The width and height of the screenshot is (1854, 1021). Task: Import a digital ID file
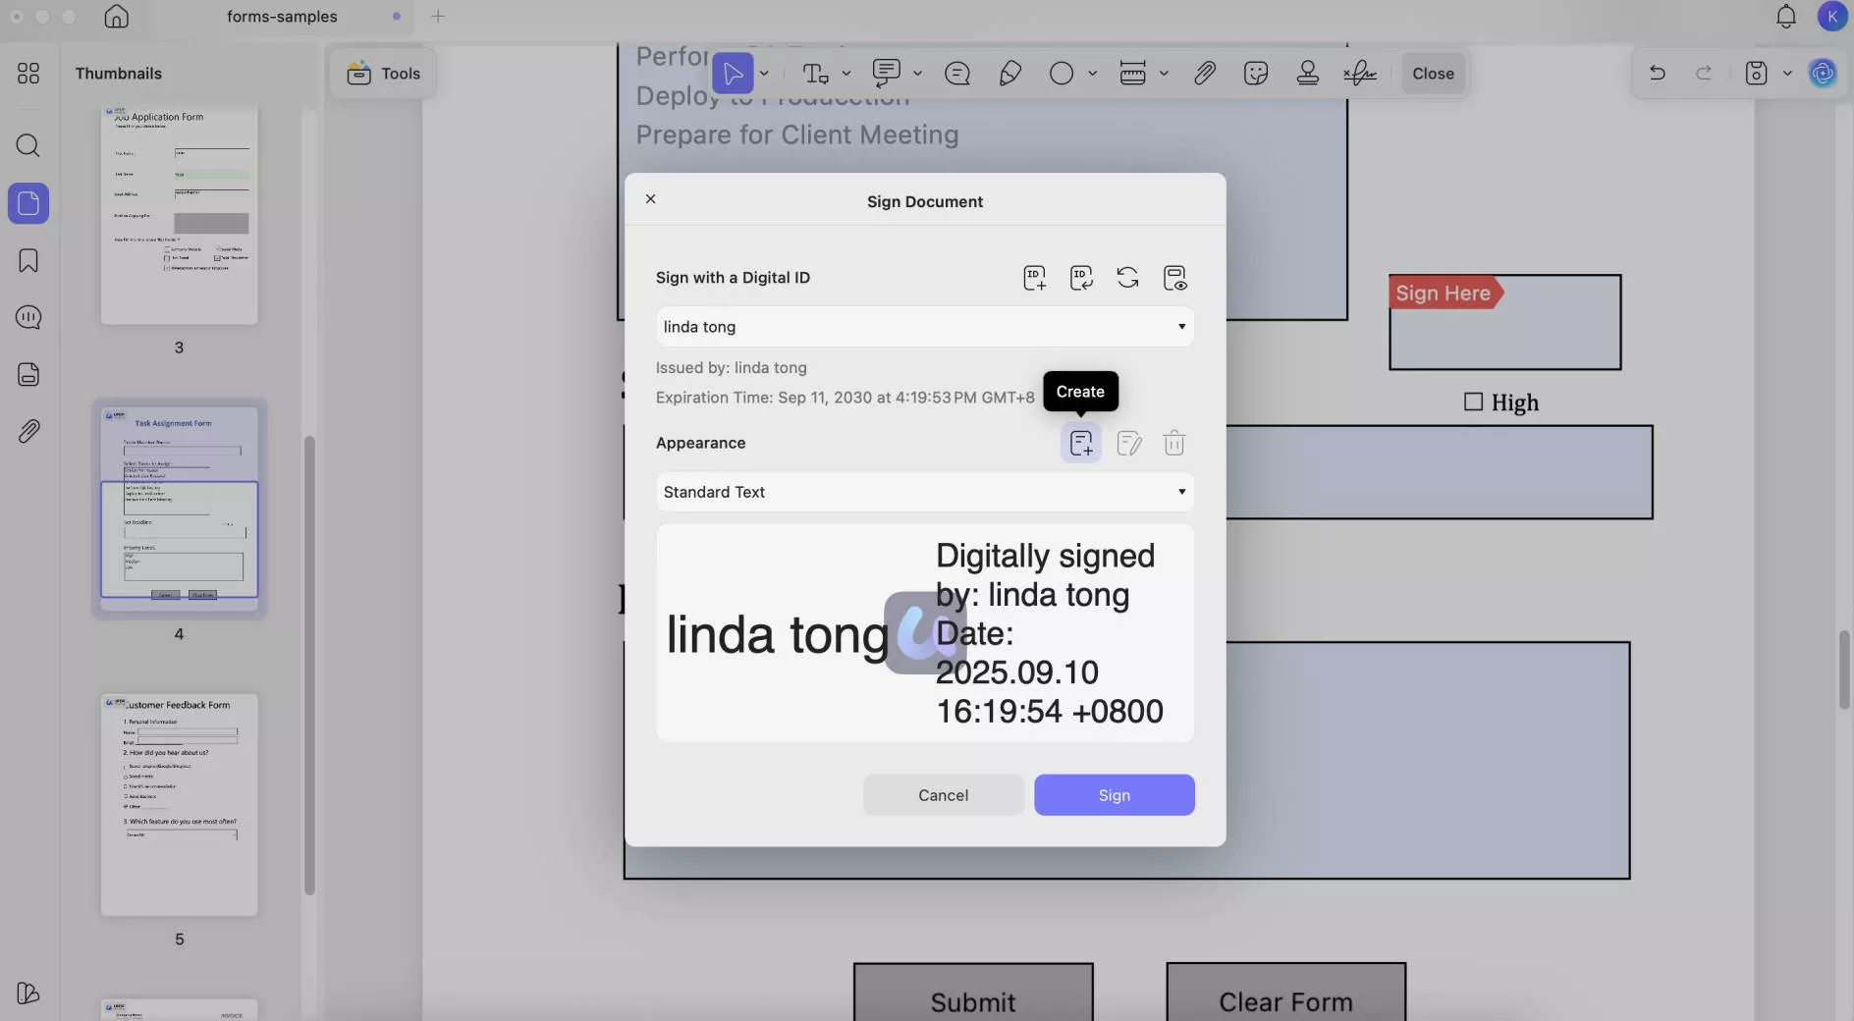coord(1081,278)
